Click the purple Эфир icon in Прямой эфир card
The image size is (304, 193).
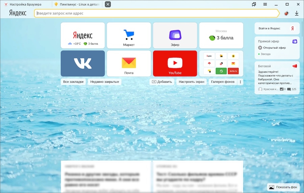(295, 41)
